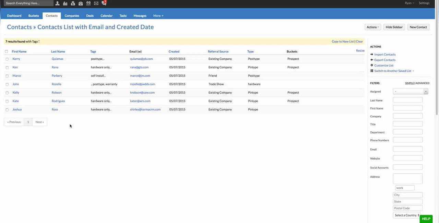The height and width of the screenshot is (223, 439).
Task: Open the Assigned filter dropdown
Action: tap(411, 91)
